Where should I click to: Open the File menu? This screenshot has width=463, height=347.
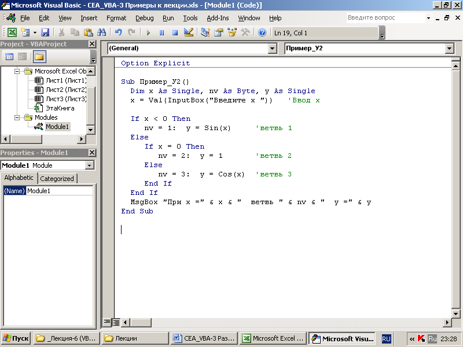[25, 18]
